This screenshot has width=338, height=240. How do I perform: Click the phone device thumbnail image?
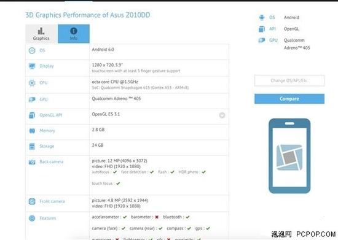pyautogui.click(x=289, y=156)
